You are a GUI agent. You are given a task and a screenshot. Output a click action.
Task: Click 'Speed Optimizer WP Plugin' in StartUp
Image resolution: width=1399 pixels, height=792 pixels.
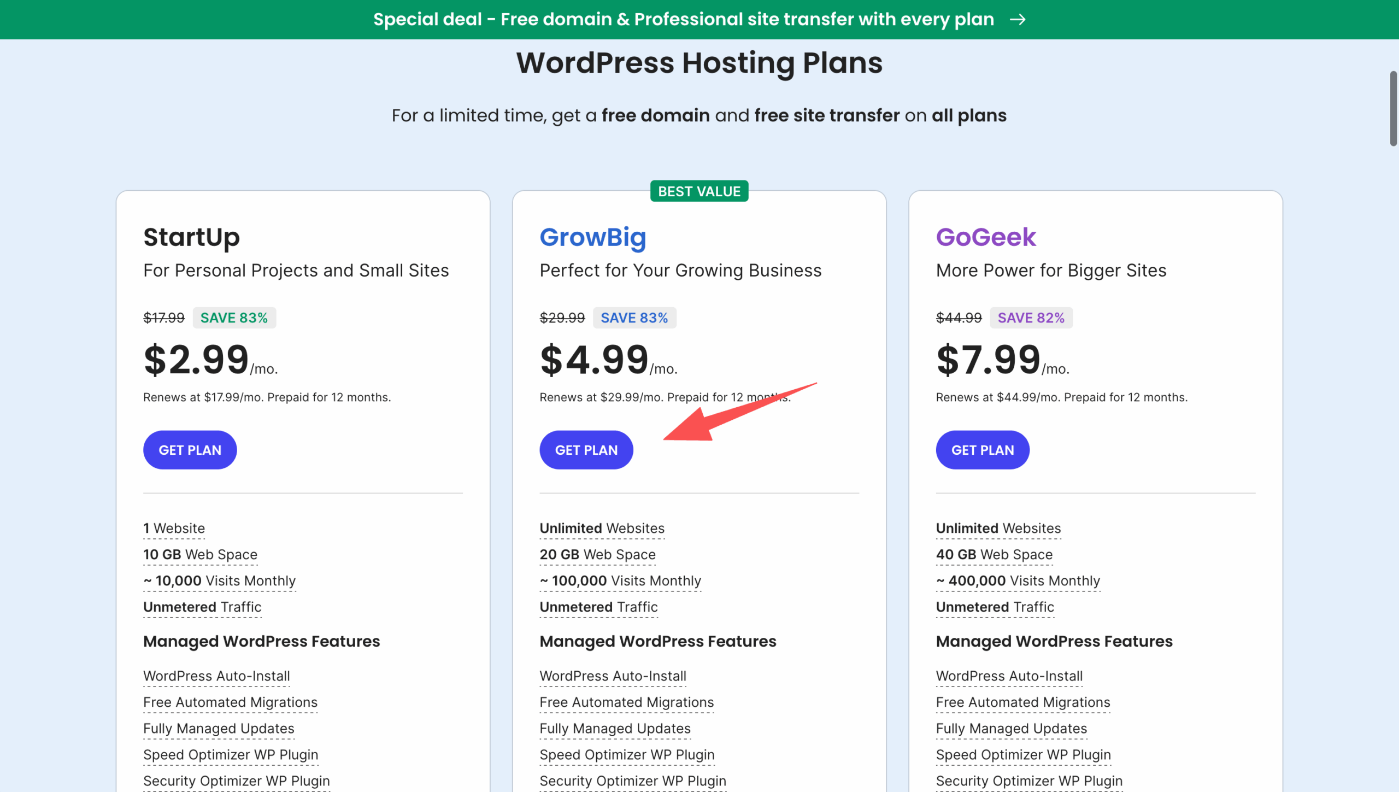[231, 754]
